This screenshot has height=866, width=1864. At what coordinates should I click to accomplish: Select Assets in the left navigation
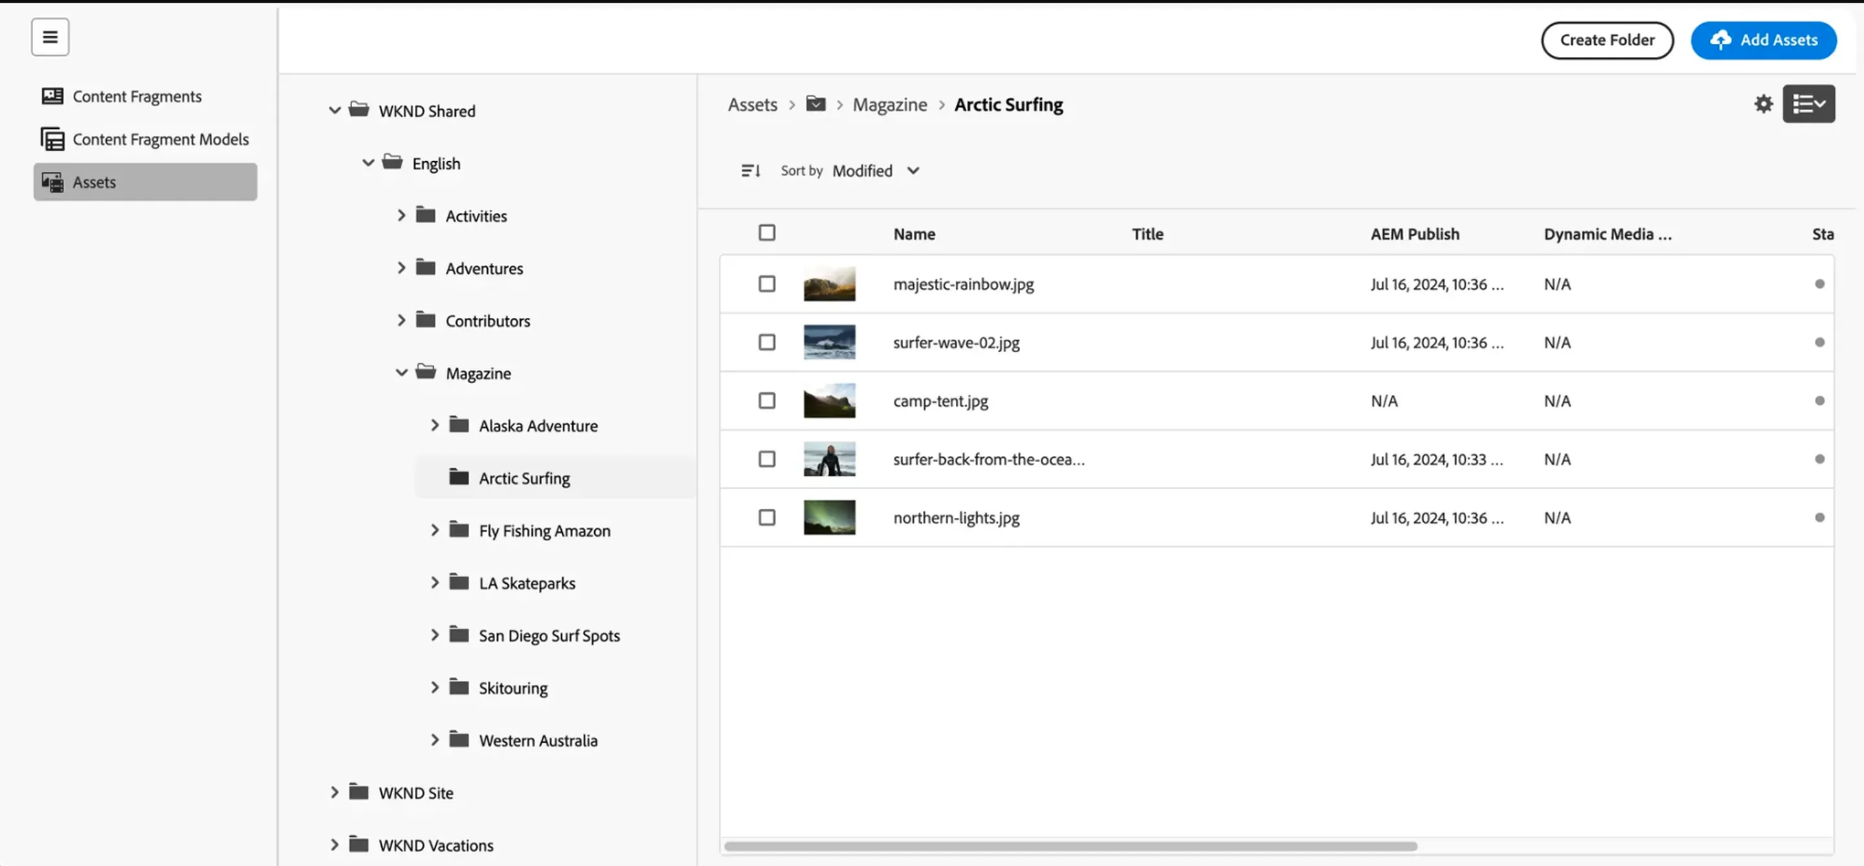pyautogui.click(x=145, y=183)
